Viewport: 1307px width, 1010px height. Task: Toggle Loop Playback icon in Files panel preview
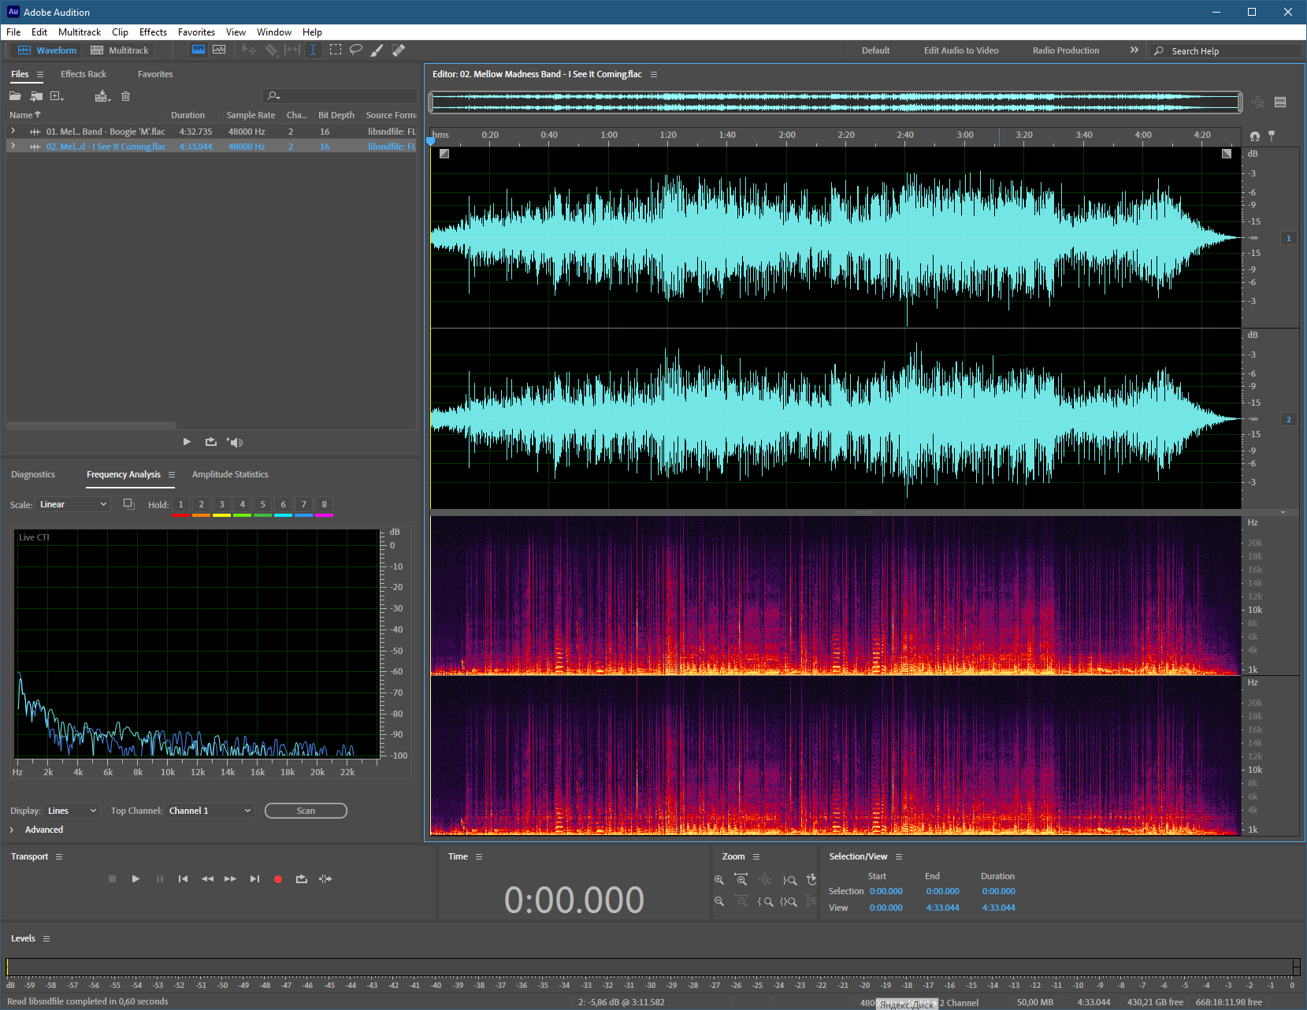pyautogui.click(x=210, y=442)
